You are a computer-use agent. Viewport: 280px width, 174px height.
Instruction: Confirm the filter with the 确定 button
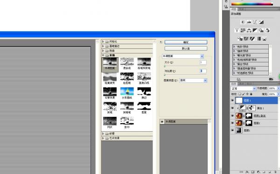(186, 42)
